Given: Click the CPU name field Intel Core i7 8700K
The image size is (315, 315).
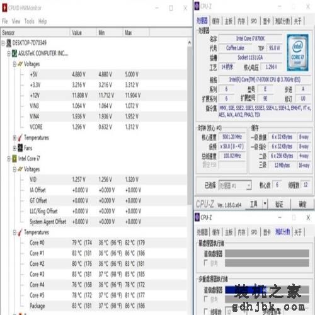Looking at the screenshot, I should [250, 38].
